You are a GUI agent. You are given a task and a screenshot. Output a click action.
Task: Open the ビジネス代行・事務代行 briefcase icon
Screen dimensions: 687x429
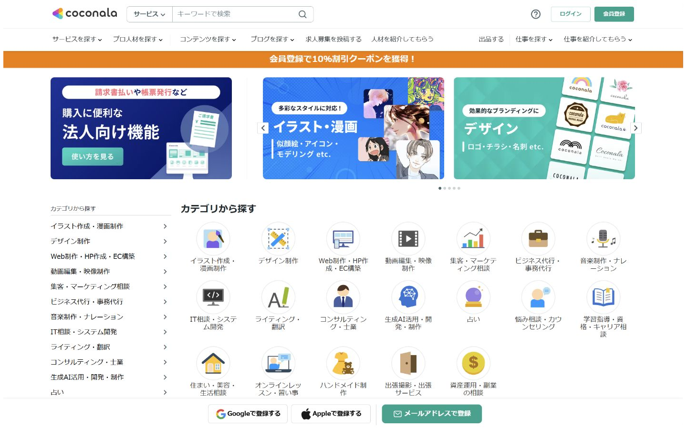coord(538,239)
